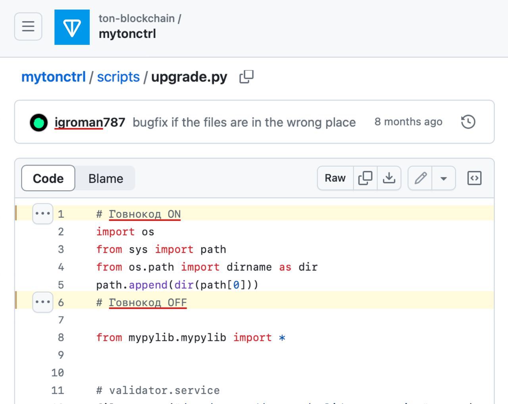Open mytonctrl root breadcrumb link
The width and height of the screenshot is (508, 404).
pyautogui.click(x=53, y=77)
